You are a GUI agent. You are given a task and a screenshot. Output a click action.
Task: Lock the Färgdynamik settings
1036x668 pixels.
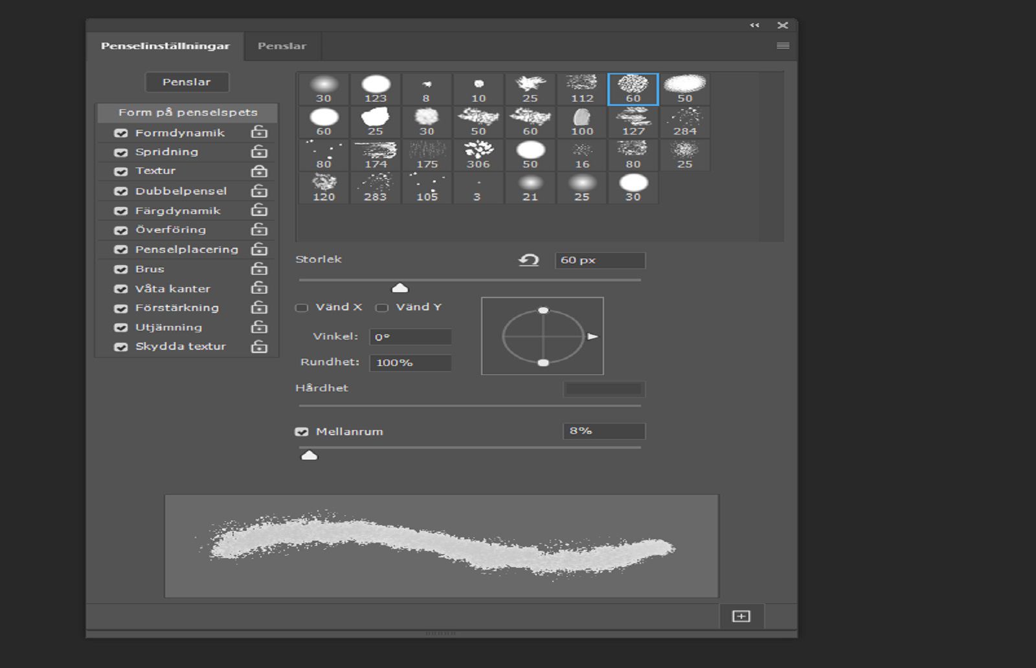258,210
